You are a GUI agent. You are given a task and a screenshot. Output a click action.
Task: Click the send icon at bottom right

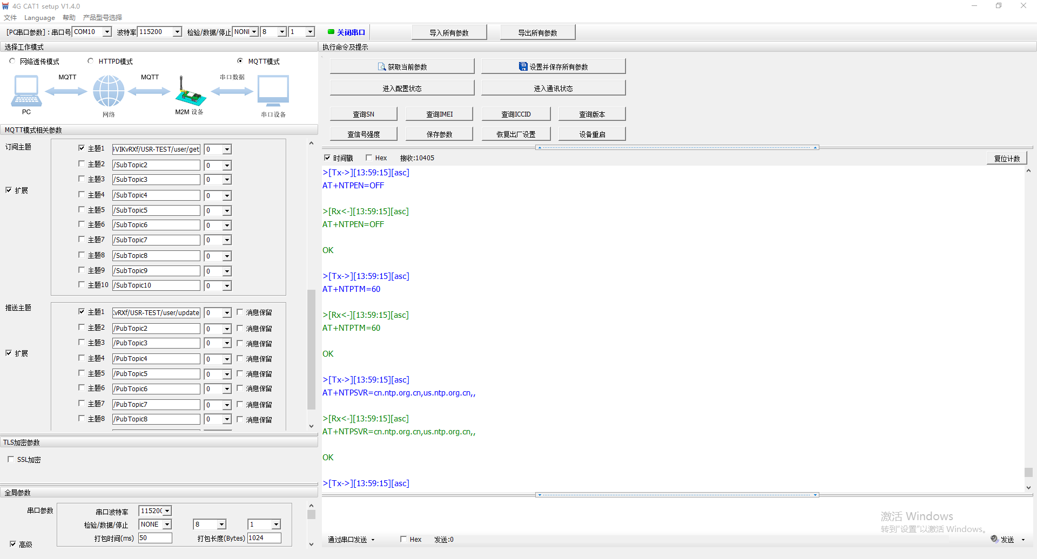(994, 539)
